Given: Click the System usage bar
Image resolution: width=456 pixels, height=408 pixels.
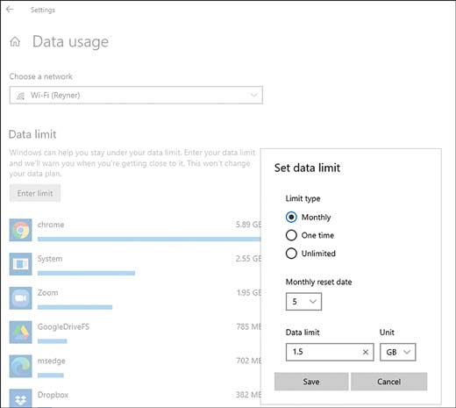Looking at the screenshot, I should tap(86, 273).
